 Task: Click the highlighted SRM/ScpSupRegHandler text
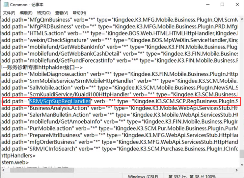(x=60, y=101)
